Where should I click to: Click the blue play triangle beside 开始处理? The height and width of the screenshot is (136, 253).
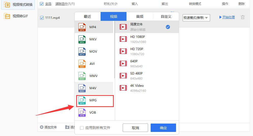click(x=220, y=17)
